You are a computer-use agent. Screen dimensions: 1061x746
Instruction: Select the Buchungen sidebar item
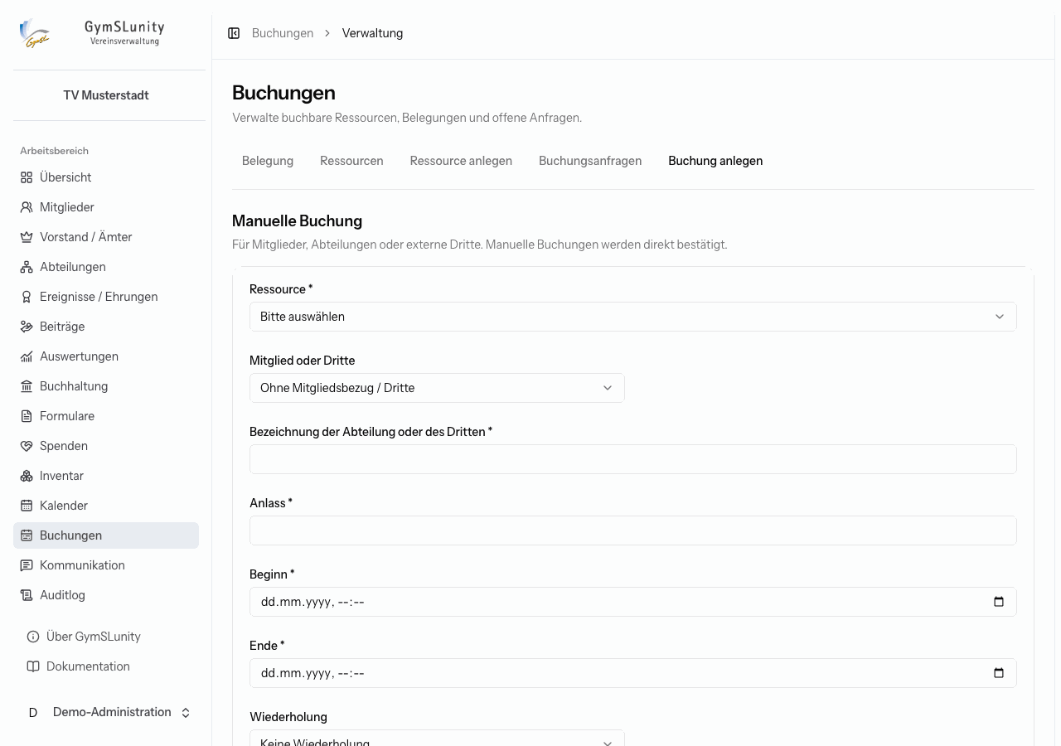click(106, 535)
